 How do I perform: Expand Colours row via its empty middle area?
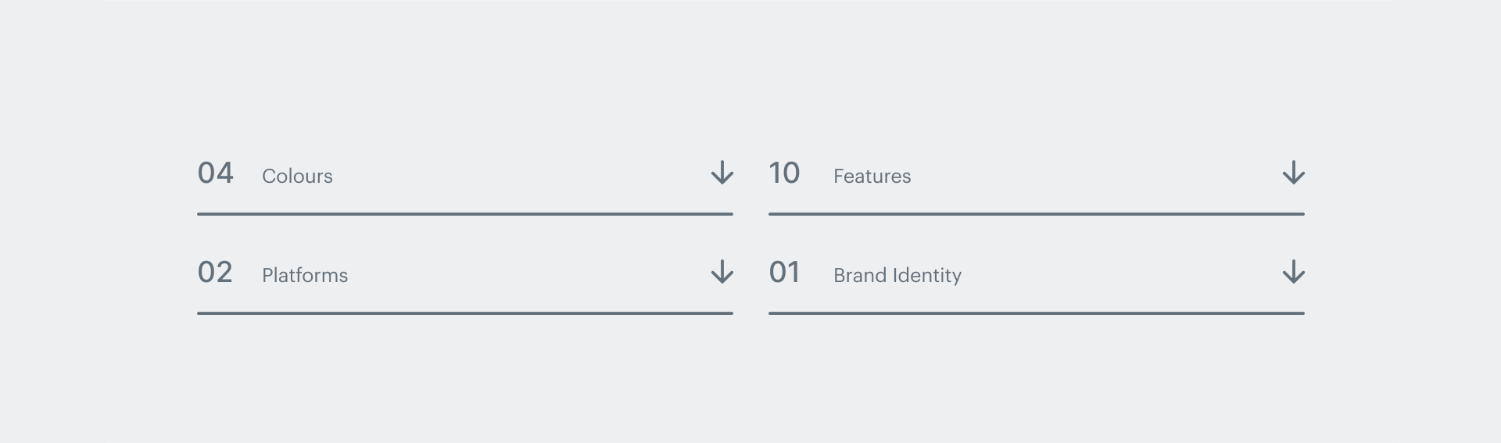click(521, 173)
